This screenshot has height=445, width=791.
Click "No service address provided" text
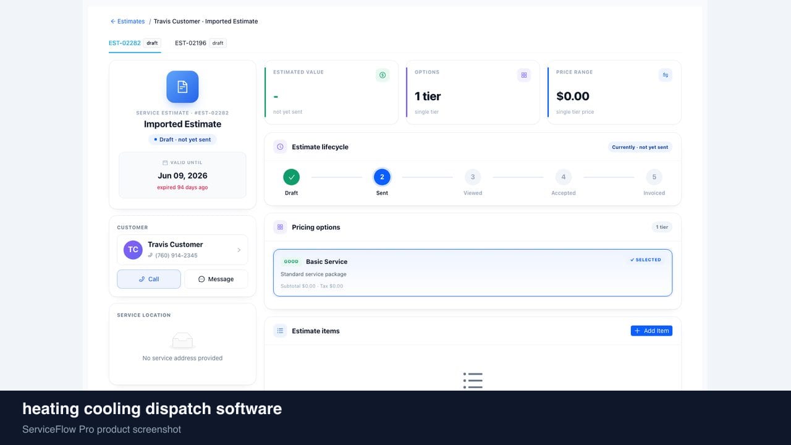click(x=182, y=358)
